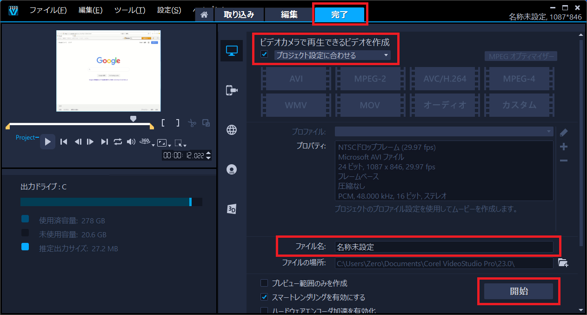Open the 完了 tab
587x315 pixels.
click(340, 14)
